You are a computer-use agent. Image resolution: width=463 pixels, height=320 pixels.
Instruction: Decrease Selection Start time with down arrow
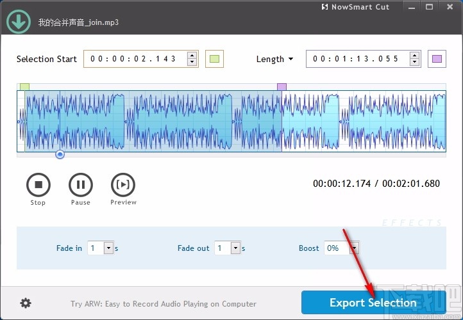tap(192, 62)
